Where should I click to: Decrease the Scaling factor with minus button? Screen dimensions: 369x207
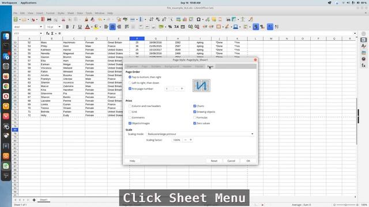click(186, 140)
